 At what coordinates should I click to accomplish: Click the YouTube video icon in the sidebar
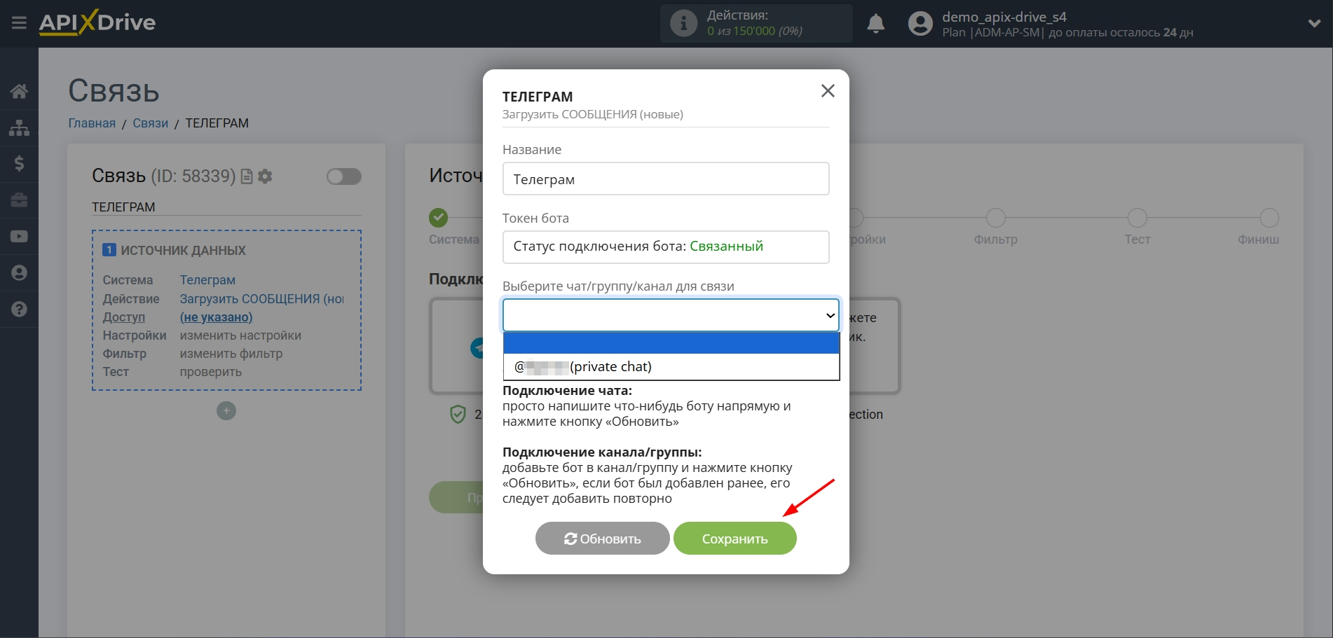coord(19,237)
